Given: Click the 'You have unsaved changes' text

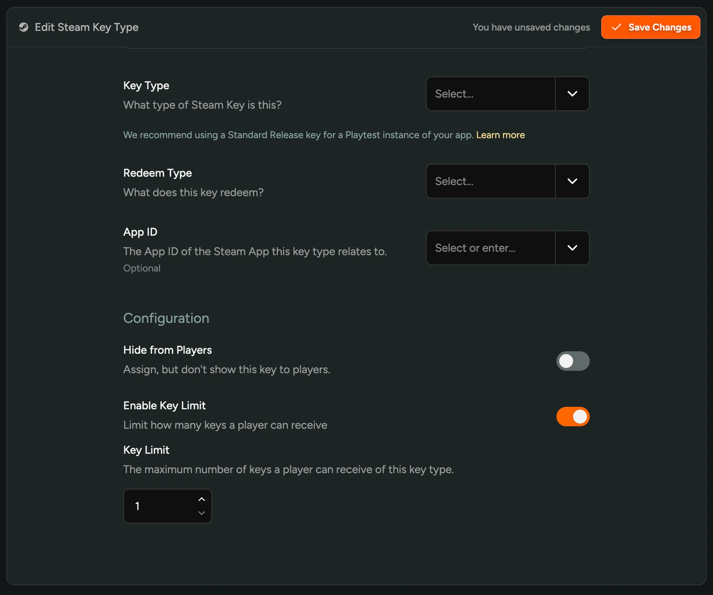Looking at the screenshot, I should (x=531, y=27).
